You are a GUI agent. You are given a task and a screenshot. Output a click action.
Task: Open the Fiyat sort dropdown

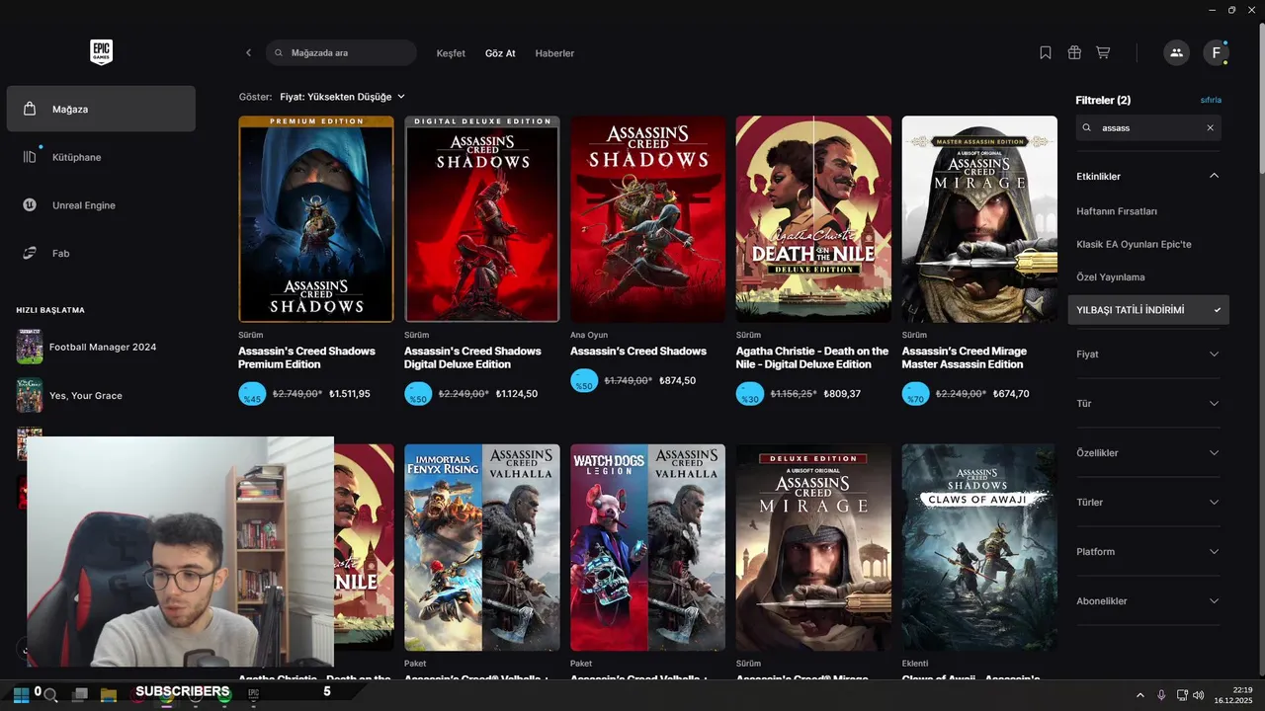342,97
